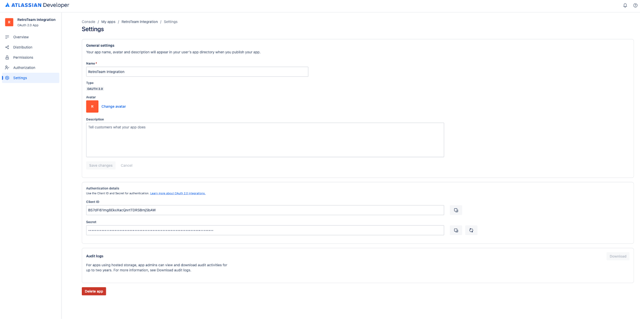Click the Audit logs heading
This screenshot has width=640, height=319.
95,256
